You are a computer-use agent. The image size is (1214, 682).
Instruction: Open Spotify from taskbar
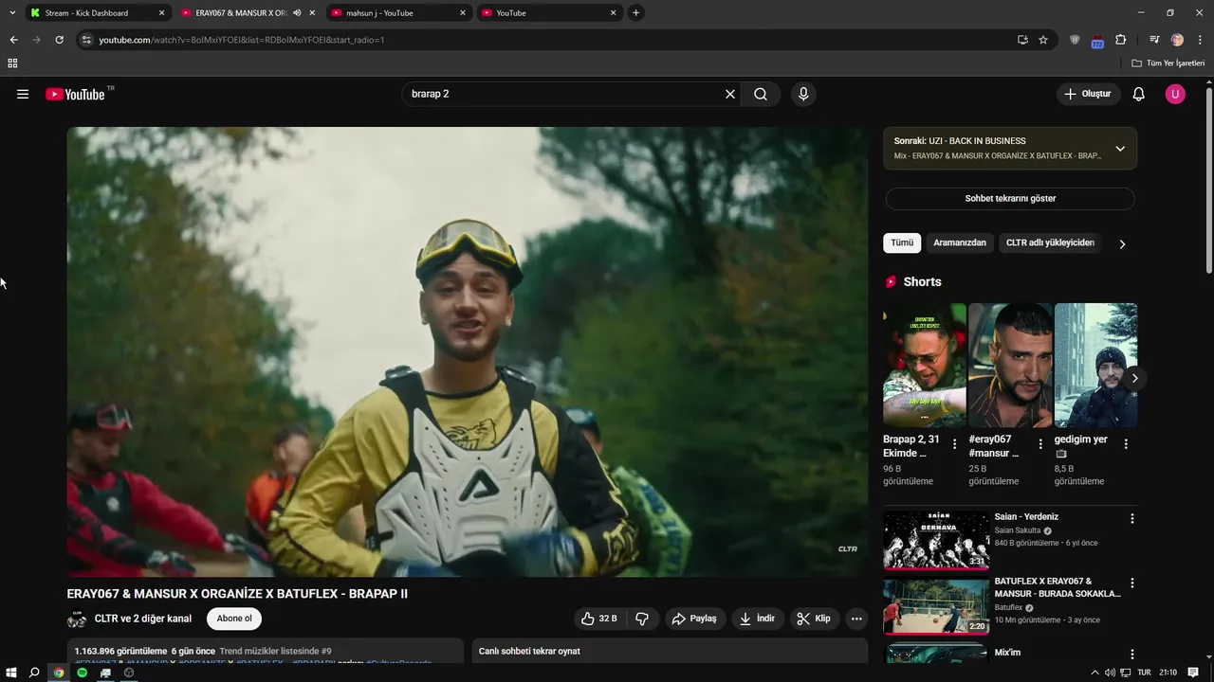[x=83, y=673]
